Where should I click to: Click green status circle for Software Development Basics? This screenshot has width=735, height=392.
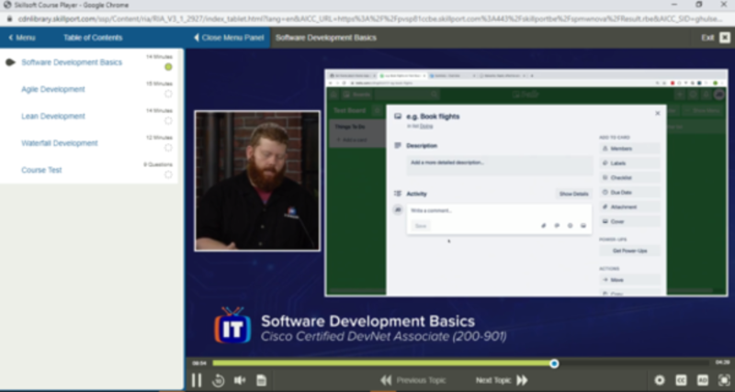point(168,67)
